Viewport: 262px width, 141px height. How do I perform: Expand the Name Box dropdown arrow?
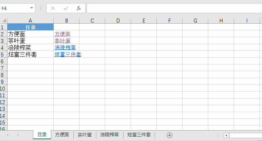pyautogui.click(x=31, y=8)
